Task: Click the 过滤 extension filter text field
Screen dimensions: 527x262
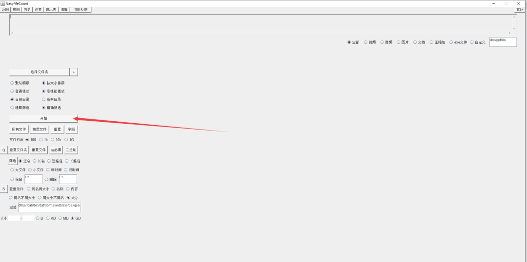Action: tap(49, 207)
